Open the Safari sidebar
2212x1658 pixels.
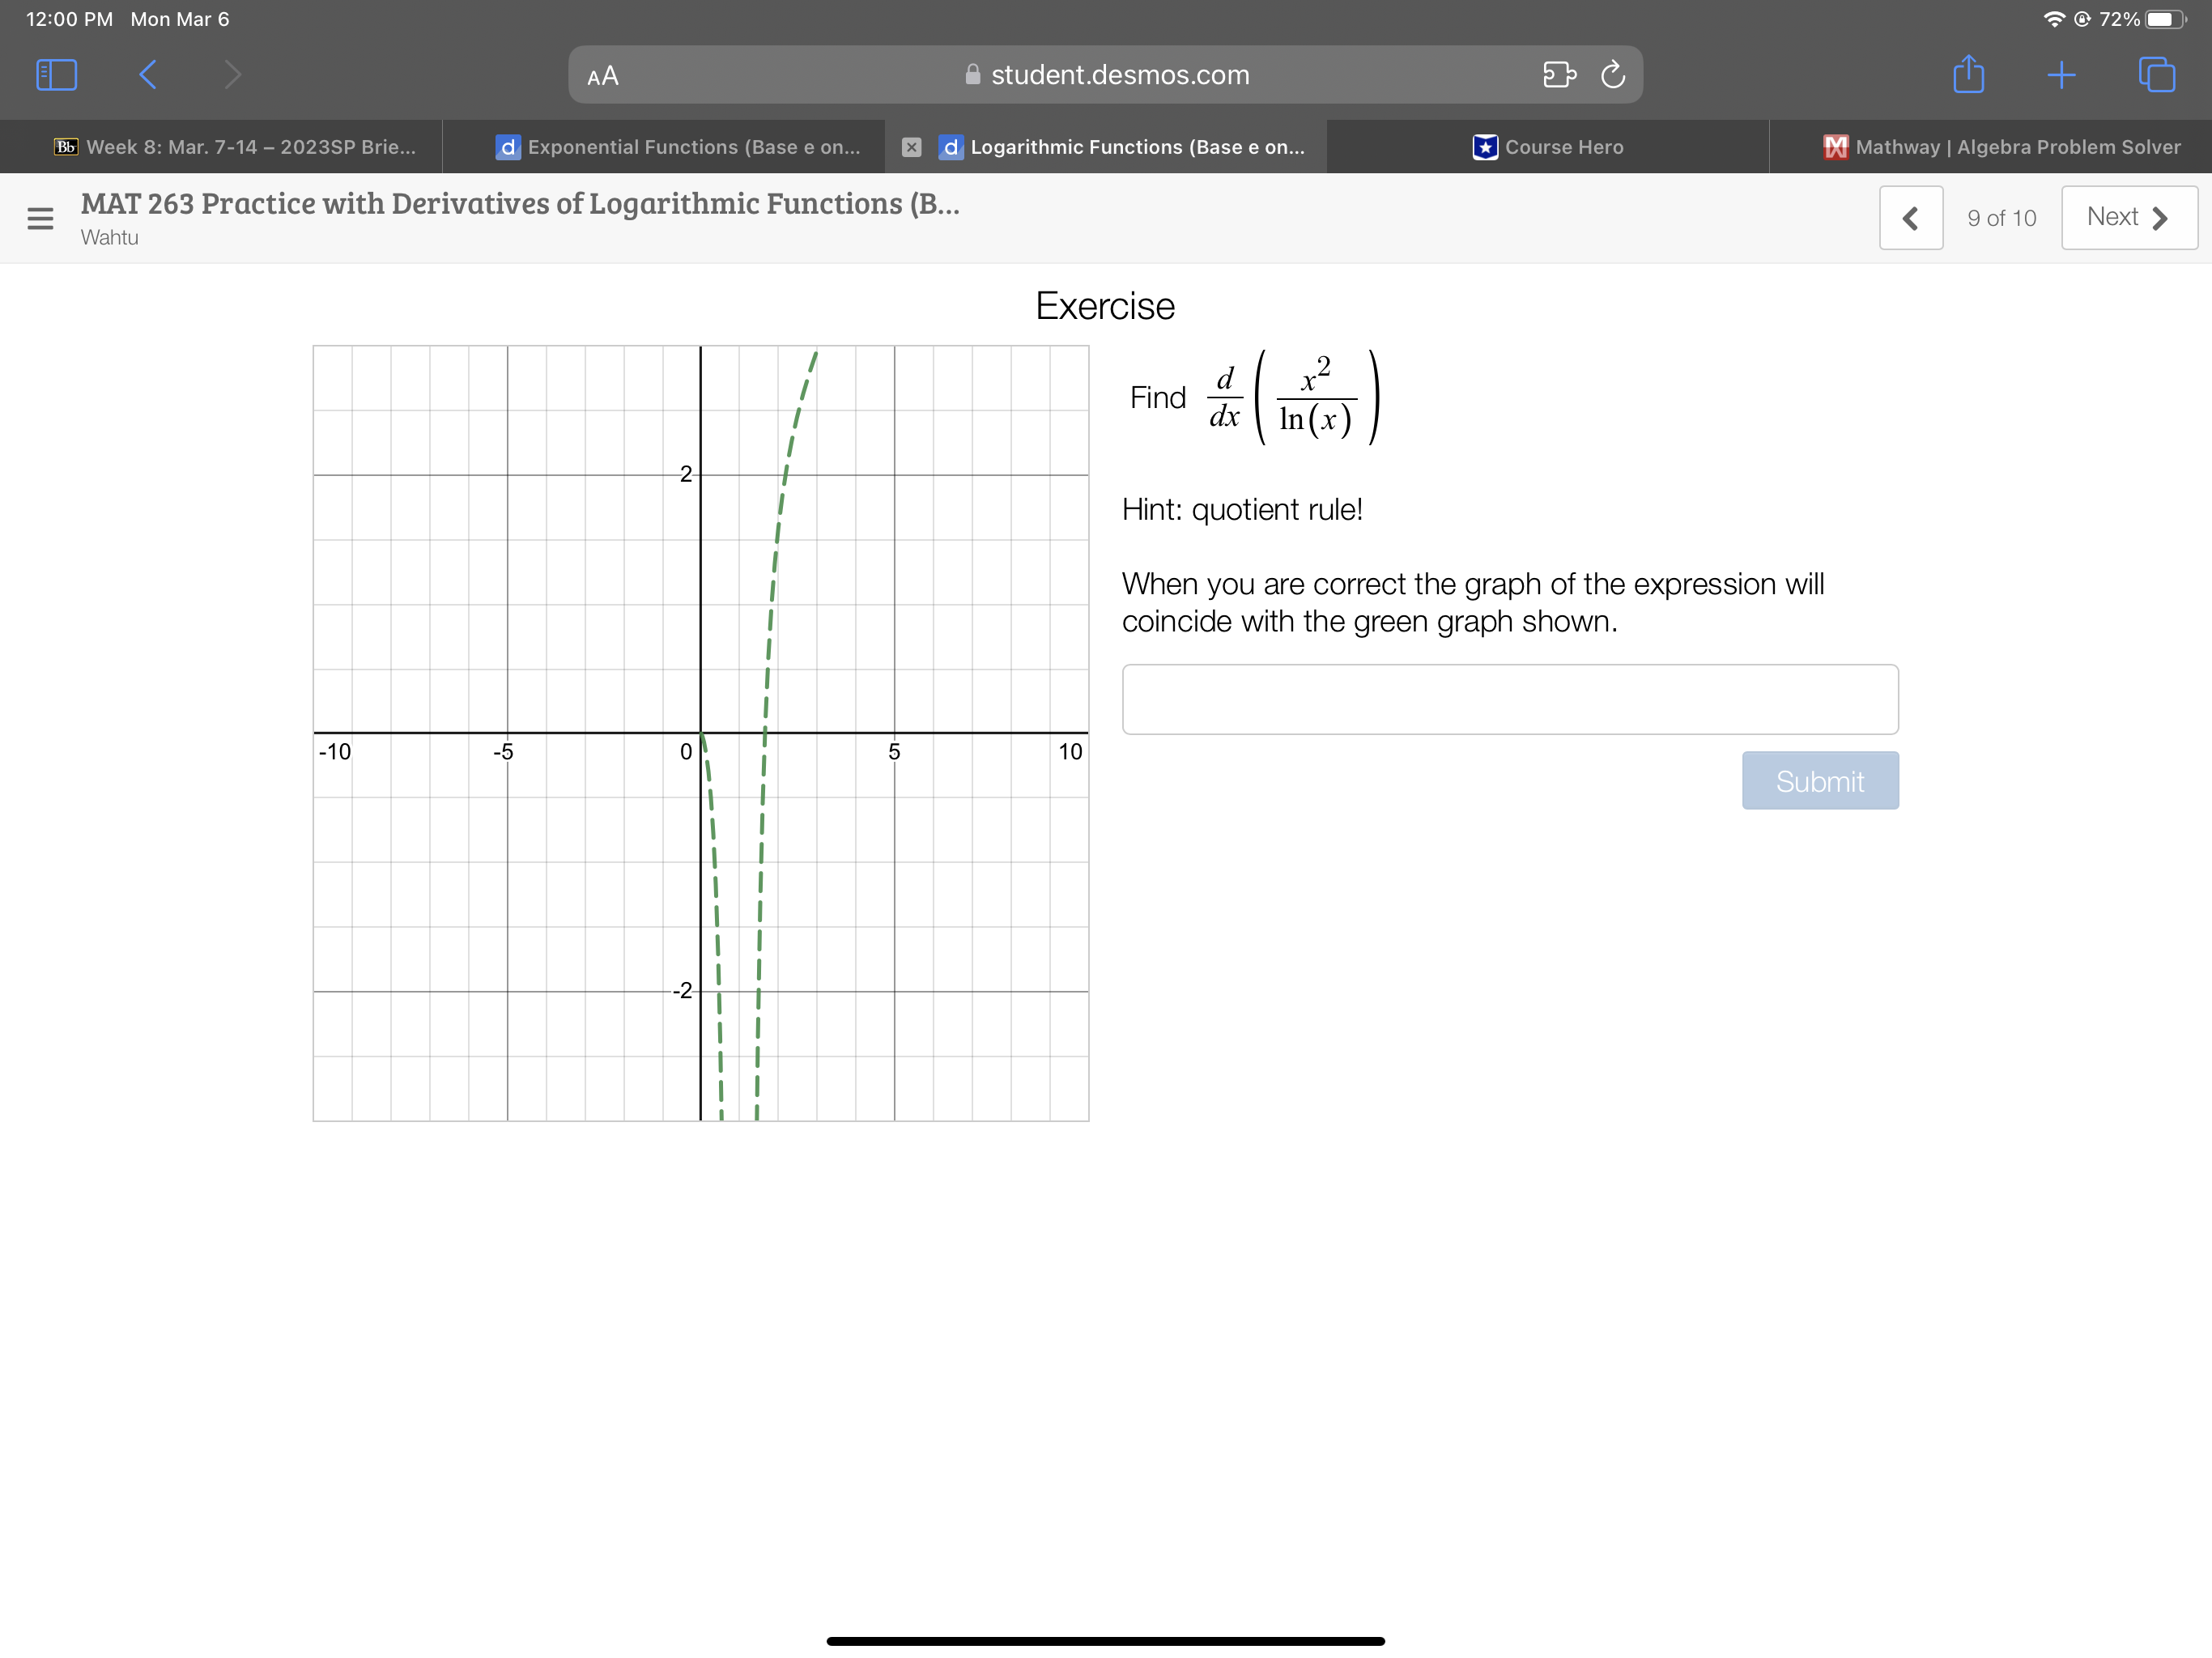[57, 74]
